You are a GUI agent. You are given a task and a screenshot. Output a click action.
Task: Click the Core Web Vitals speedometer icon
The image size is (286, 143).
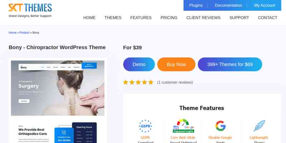183,126
